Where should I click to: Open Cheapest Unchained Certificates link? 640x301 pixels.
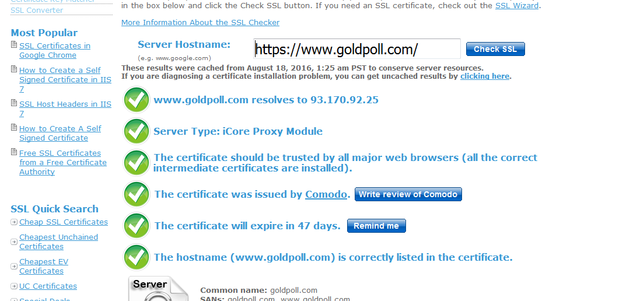(58, 242)
